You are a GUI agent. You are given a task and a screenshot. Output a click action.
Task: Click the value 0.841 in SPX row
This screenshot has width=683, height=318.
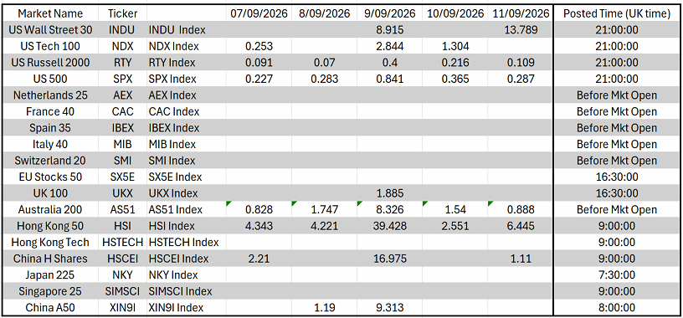click(389, 79)
